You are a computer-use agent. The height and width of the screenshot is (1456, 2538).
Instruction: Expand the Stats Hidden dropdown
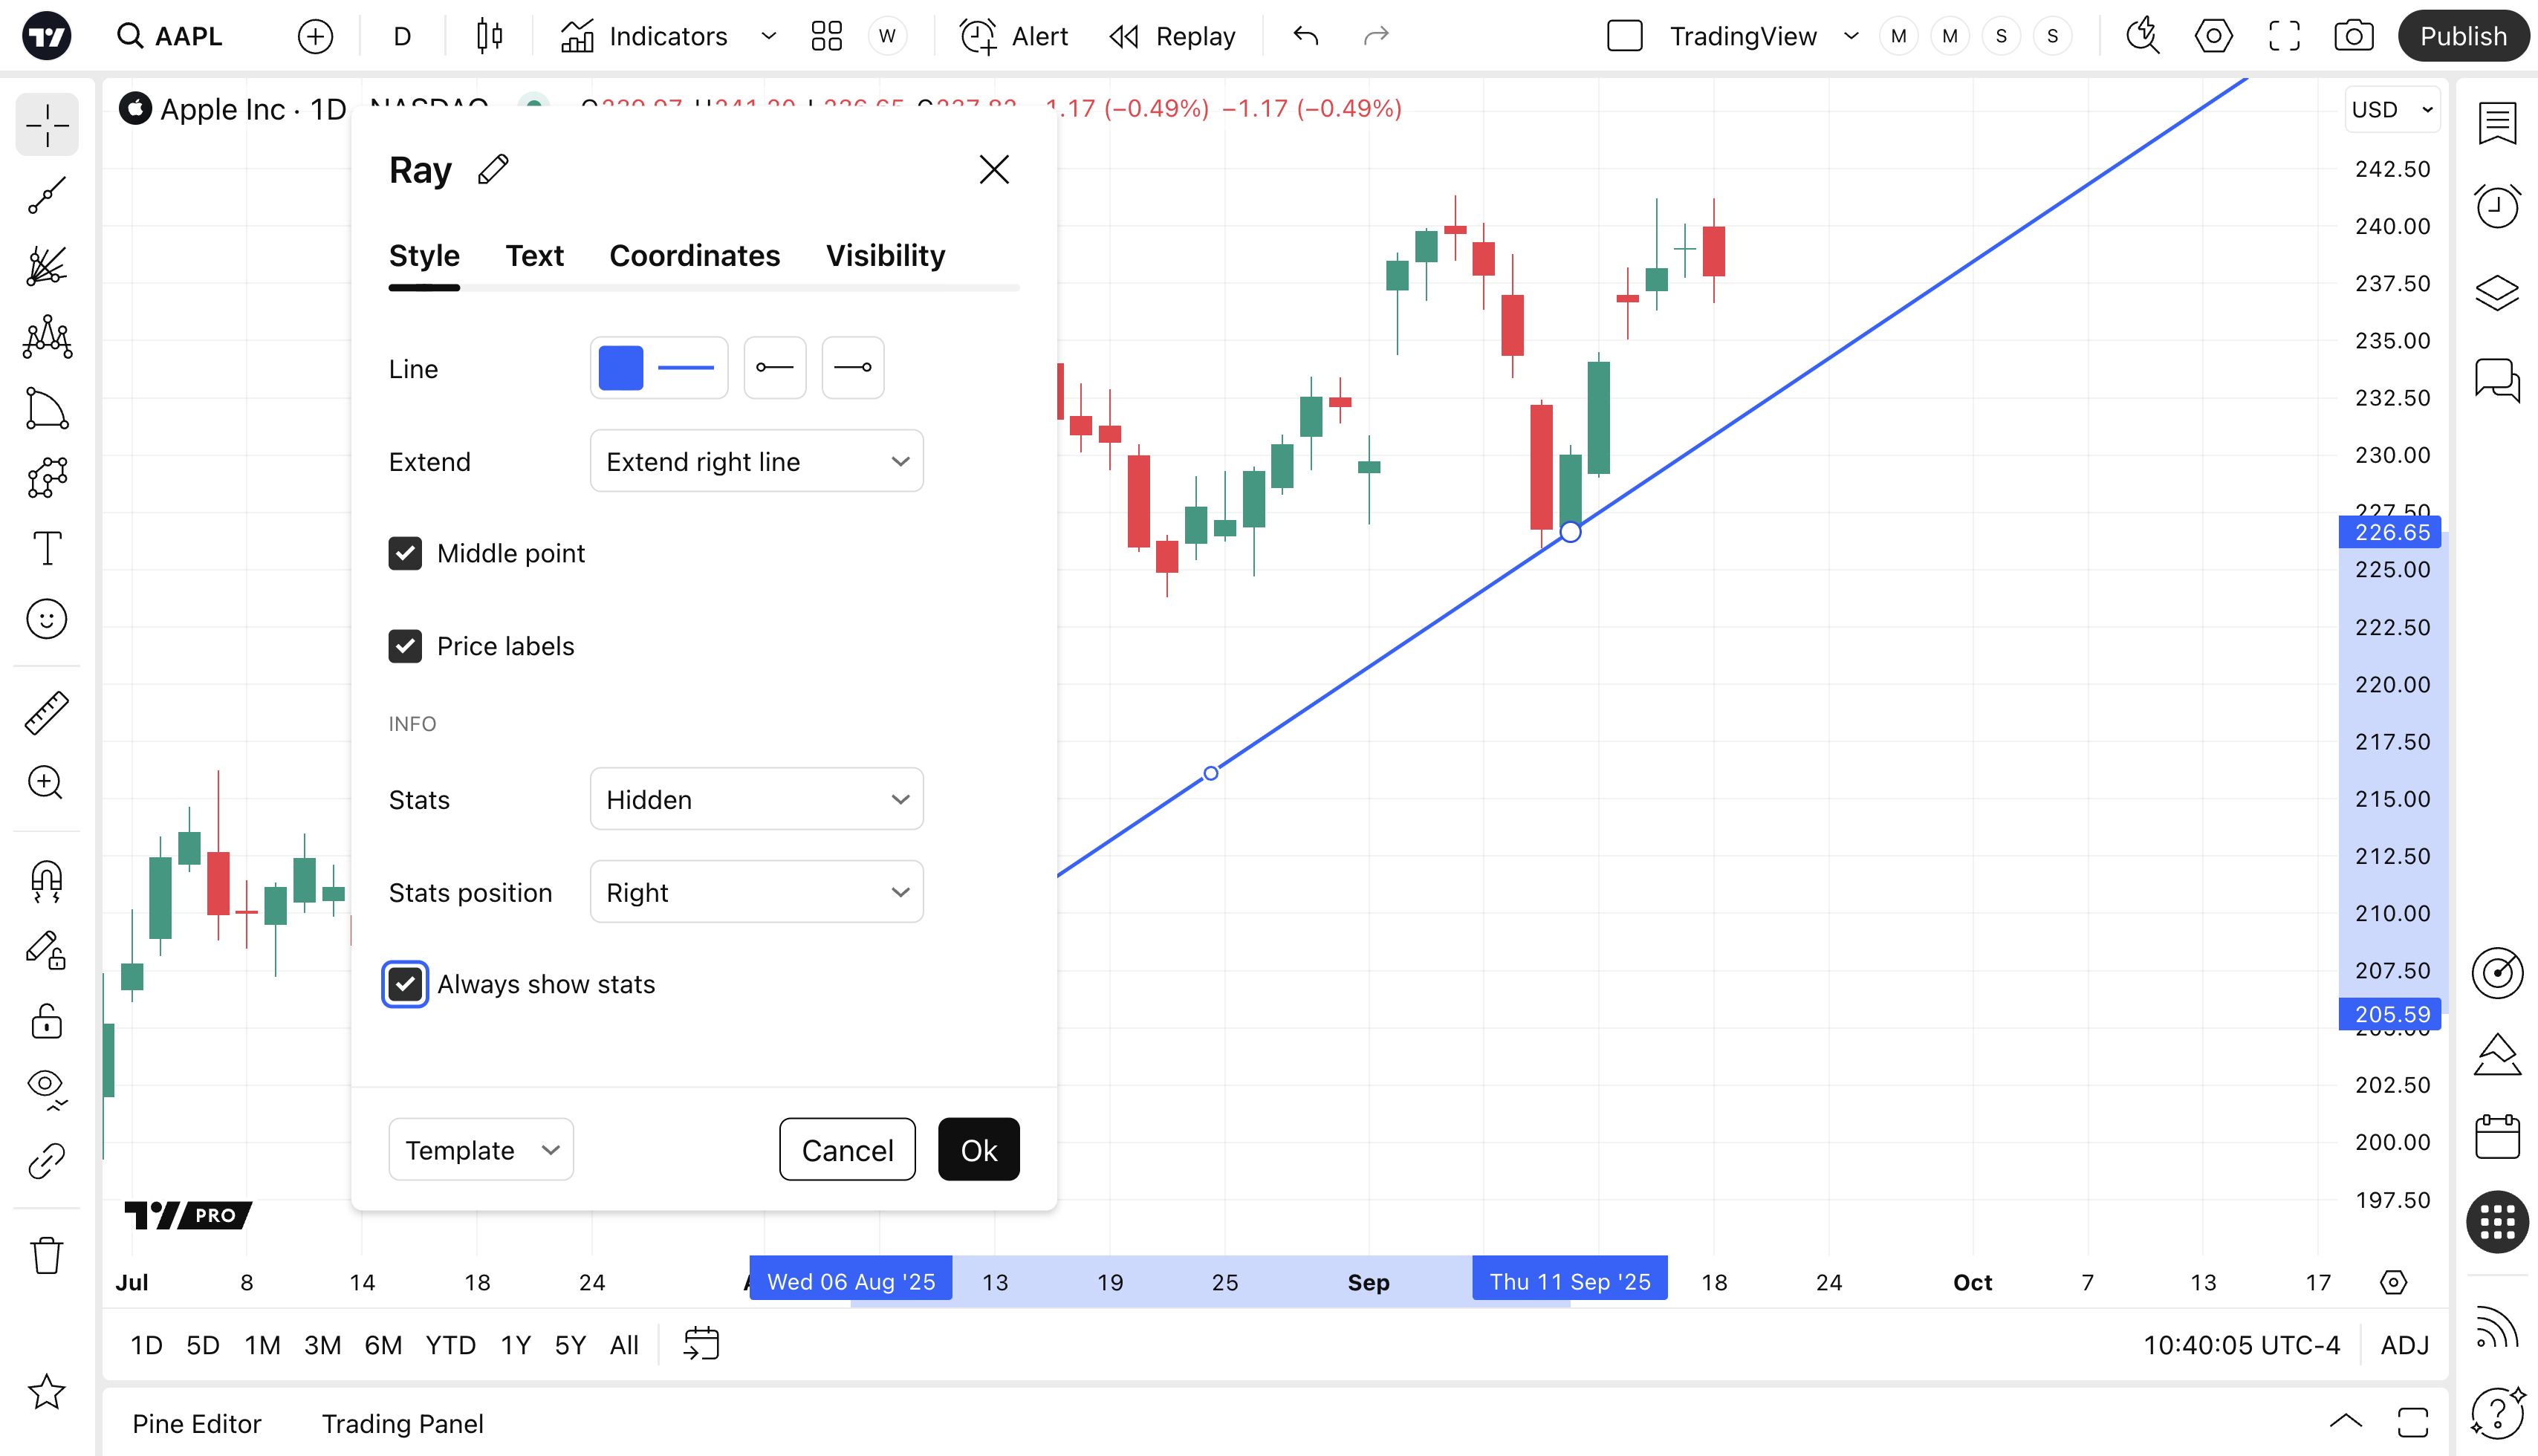click(756, 799)
